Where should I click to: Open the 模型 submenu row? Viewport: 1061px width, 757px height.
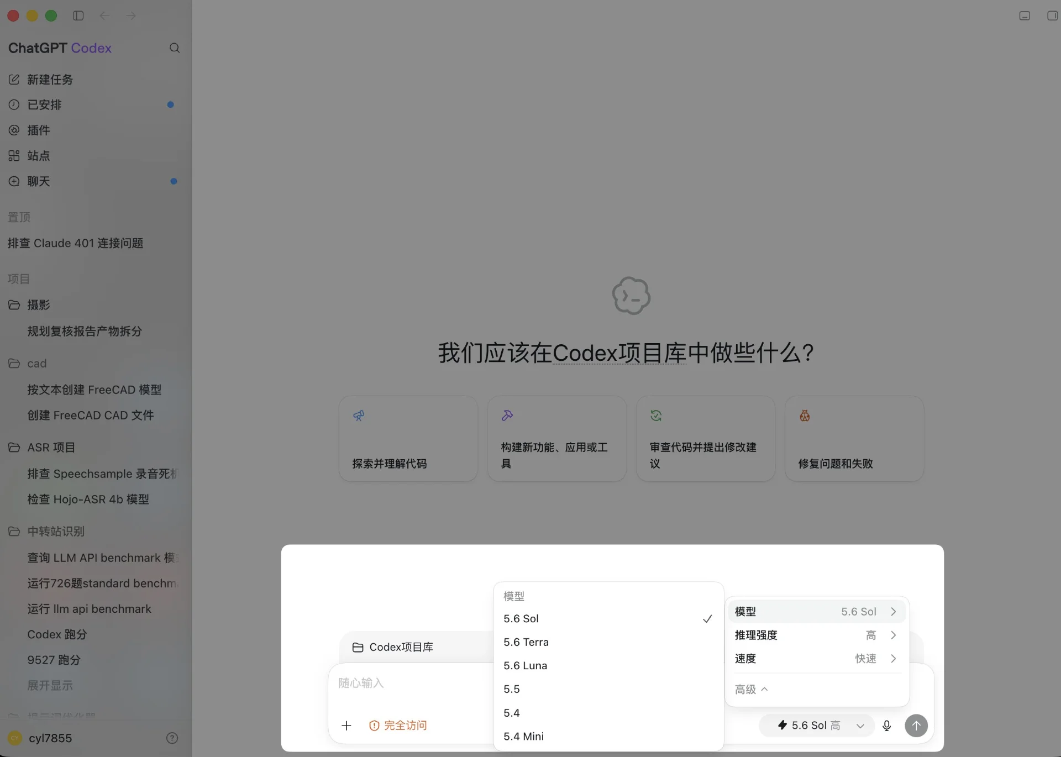817,612
